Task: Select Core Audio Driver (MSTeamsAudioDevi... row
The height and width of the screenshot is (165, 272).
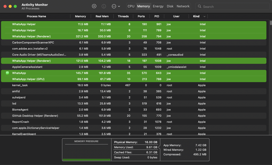Action: coord(133,55)
